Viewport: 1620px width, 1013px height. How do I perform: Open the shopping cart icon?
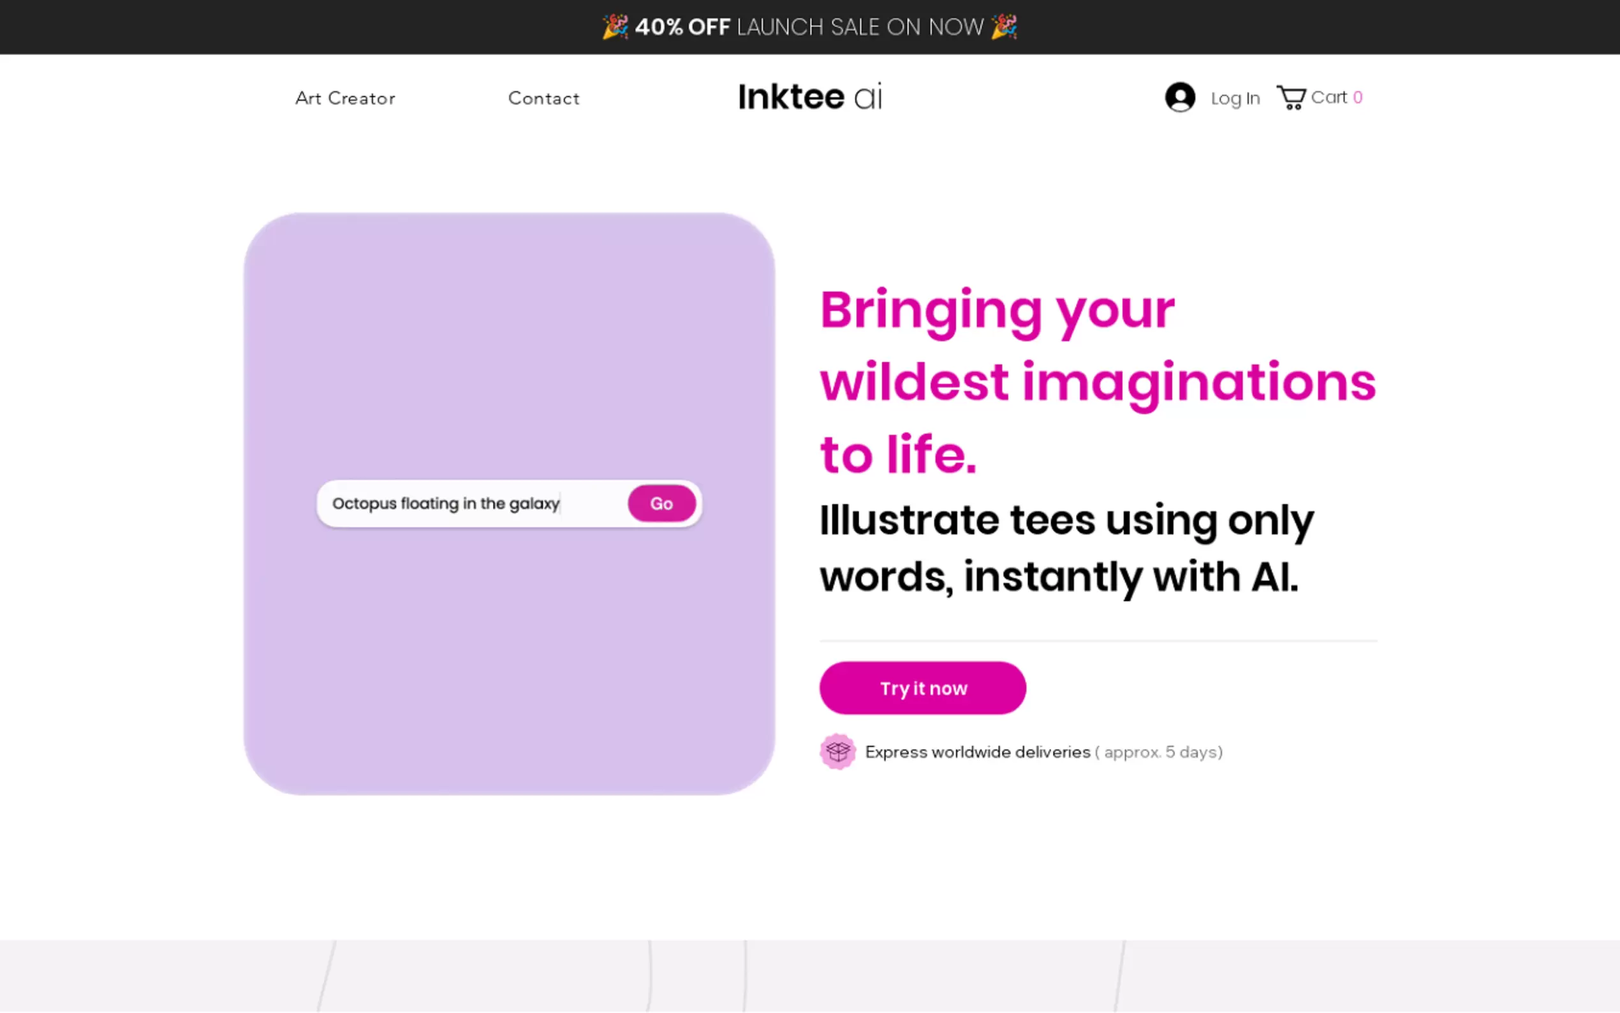[x=1291, y=98]
